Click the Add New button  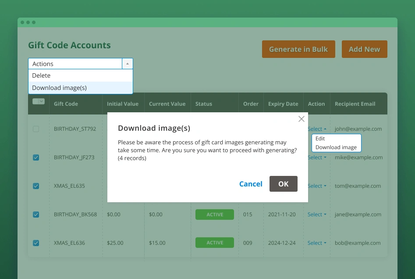[364, 49]
